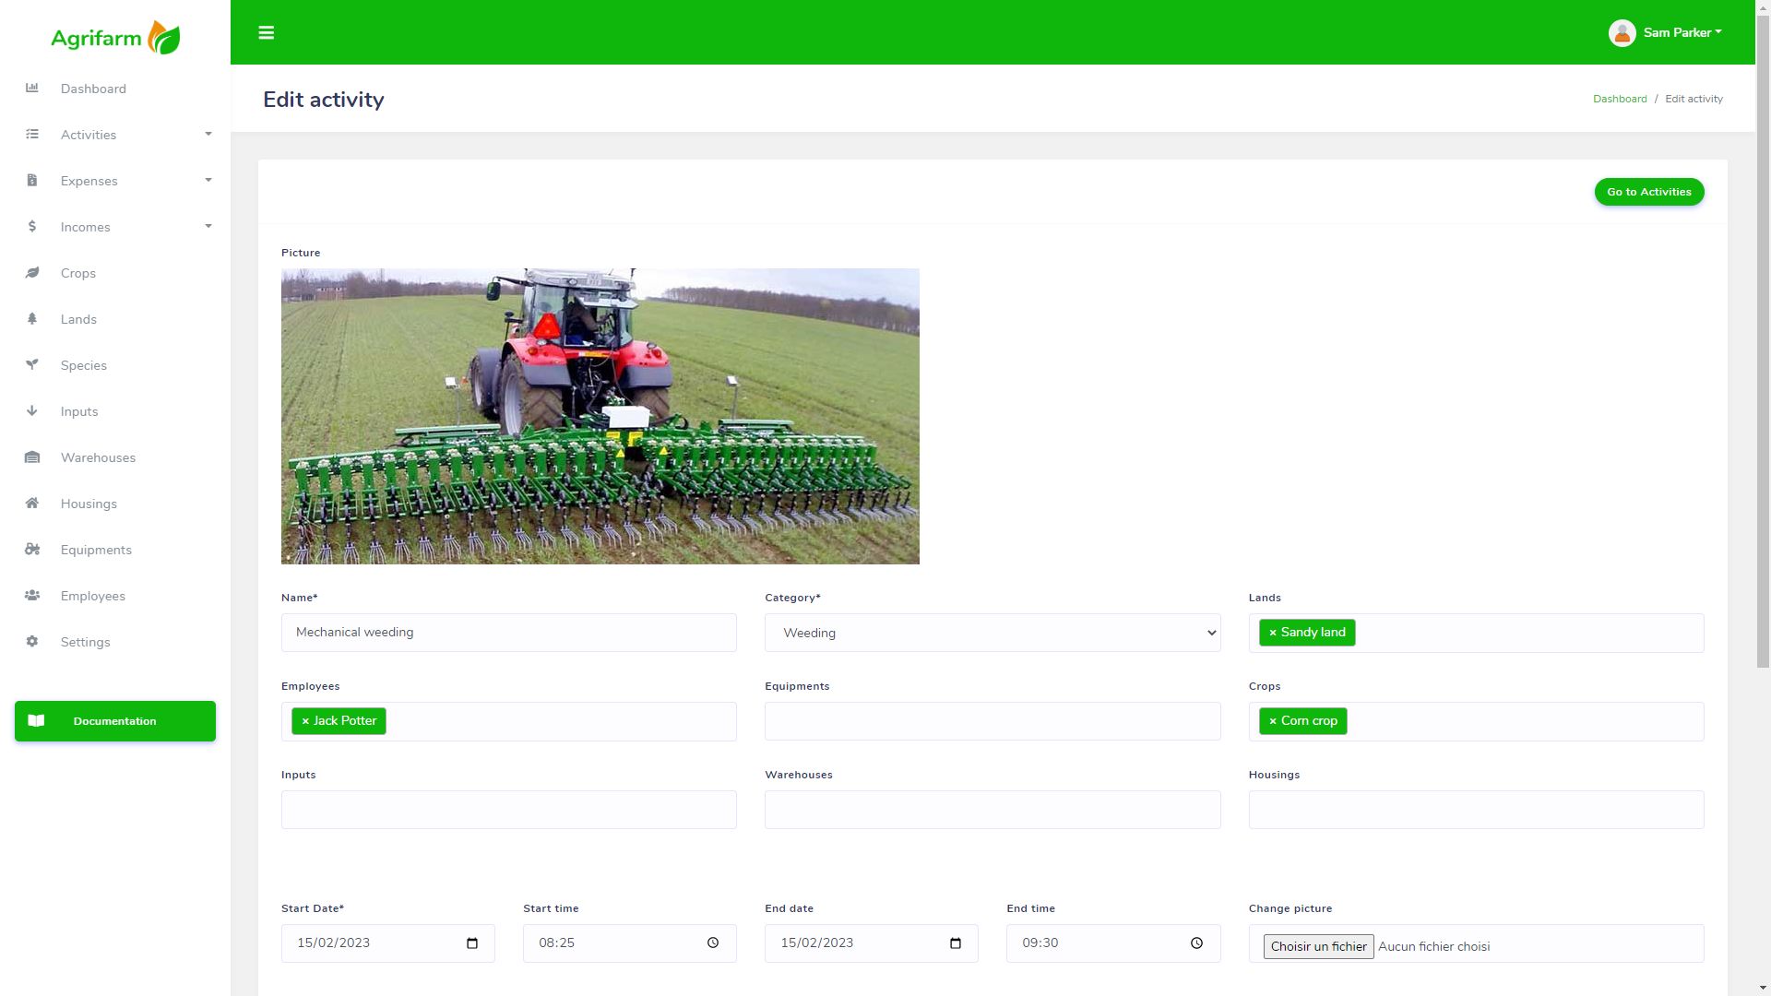The image size is (1771, 996).
Task: Click the Housings home icon in sidebar
Action: [32, 504]
